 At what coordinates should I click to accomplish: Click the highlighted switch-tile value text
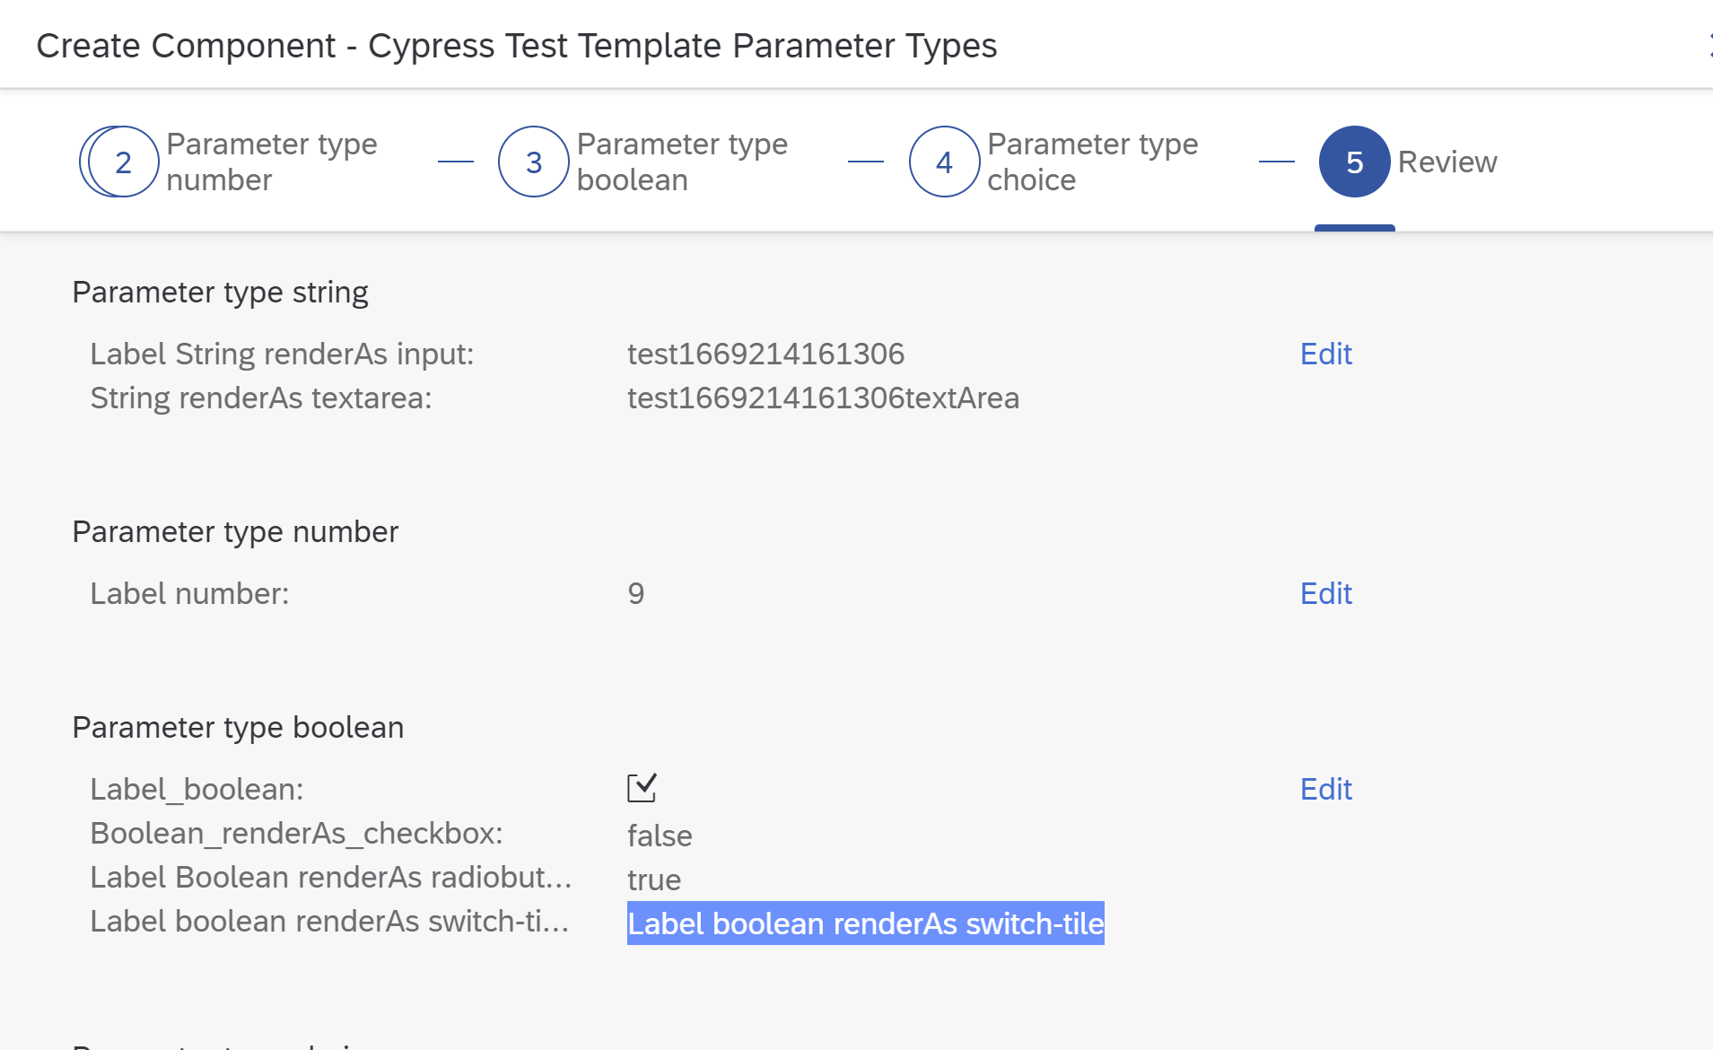point(865,923)
